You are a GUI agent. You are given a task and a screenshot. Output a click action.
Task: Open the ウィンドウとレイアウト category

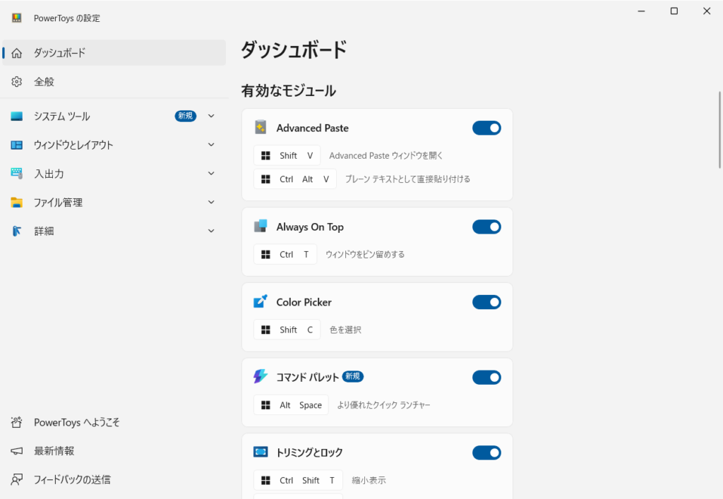point(114,145)
